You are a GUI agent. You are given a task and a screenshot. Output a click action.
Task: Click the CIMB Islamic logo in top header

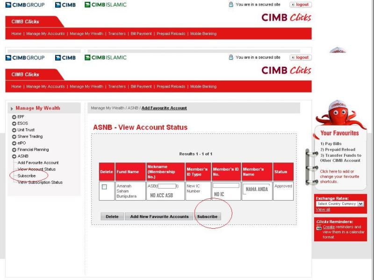[106, 5]
